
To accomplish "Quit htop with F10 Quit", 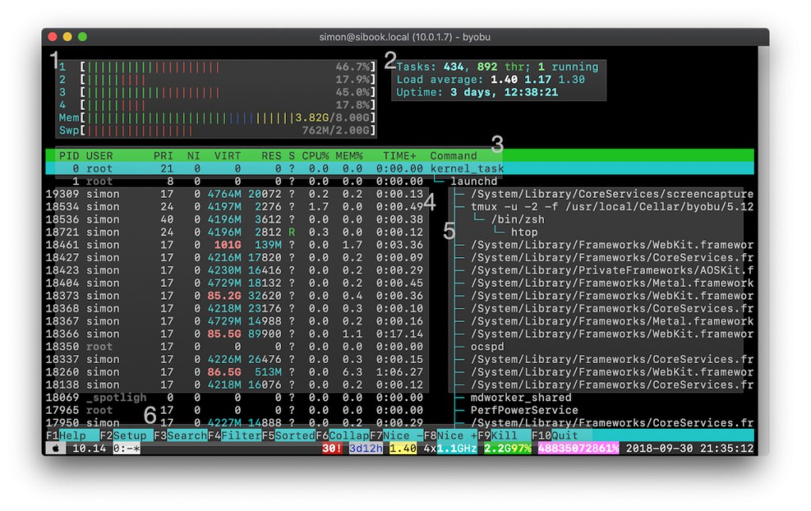I will (x=555, y=436).
